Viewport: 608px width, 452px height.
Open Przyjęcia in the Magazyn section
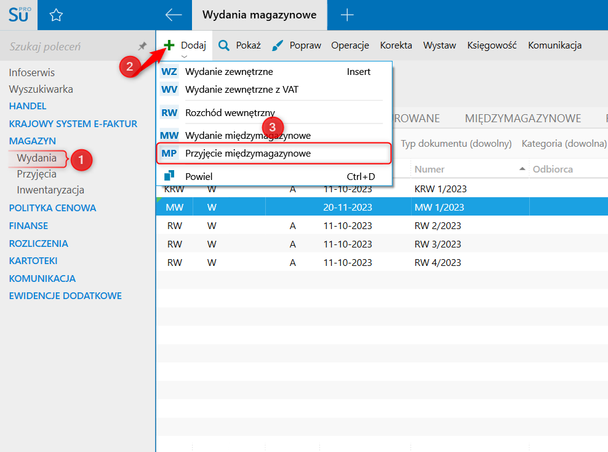pos(36,174)
